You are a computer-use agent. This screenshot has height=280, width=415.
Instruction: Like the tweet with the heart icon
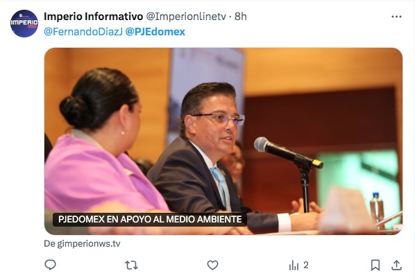point(212,265)
